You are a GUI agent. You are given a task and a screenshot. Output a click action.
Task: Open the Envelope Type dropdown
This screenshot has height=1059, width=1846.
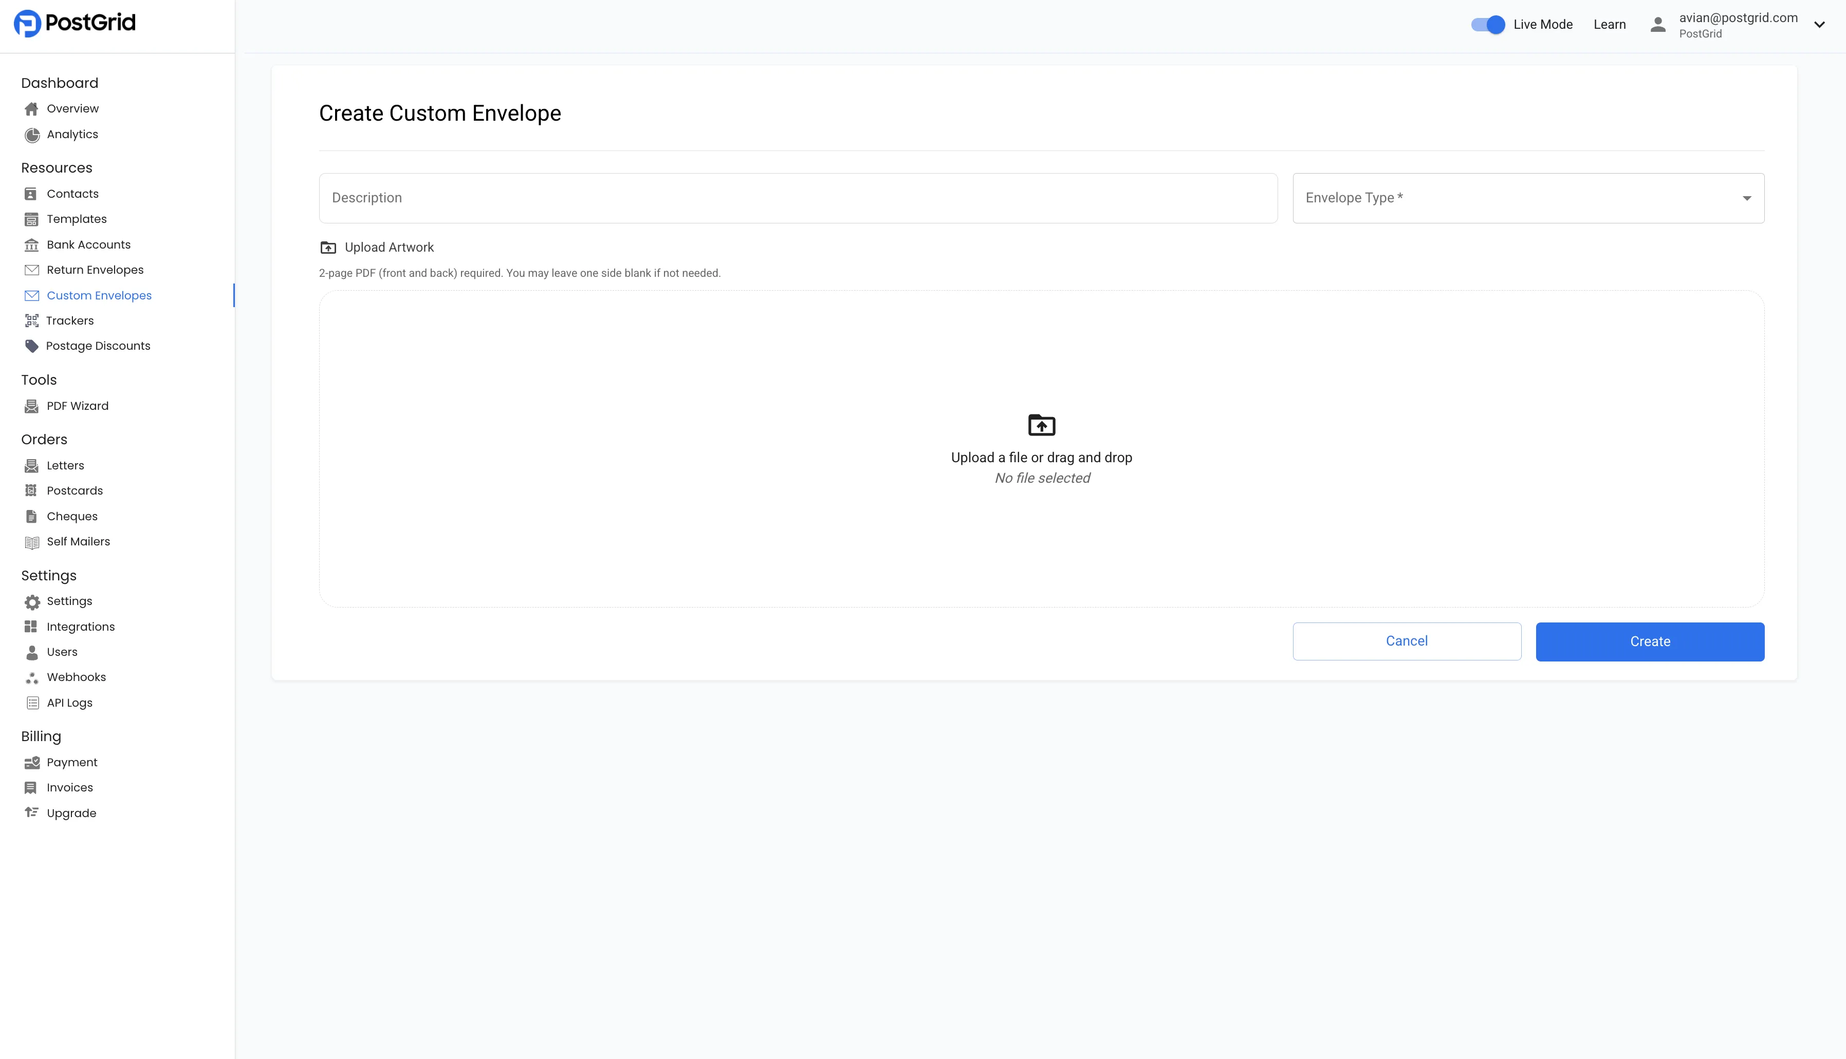(1528, 198)
